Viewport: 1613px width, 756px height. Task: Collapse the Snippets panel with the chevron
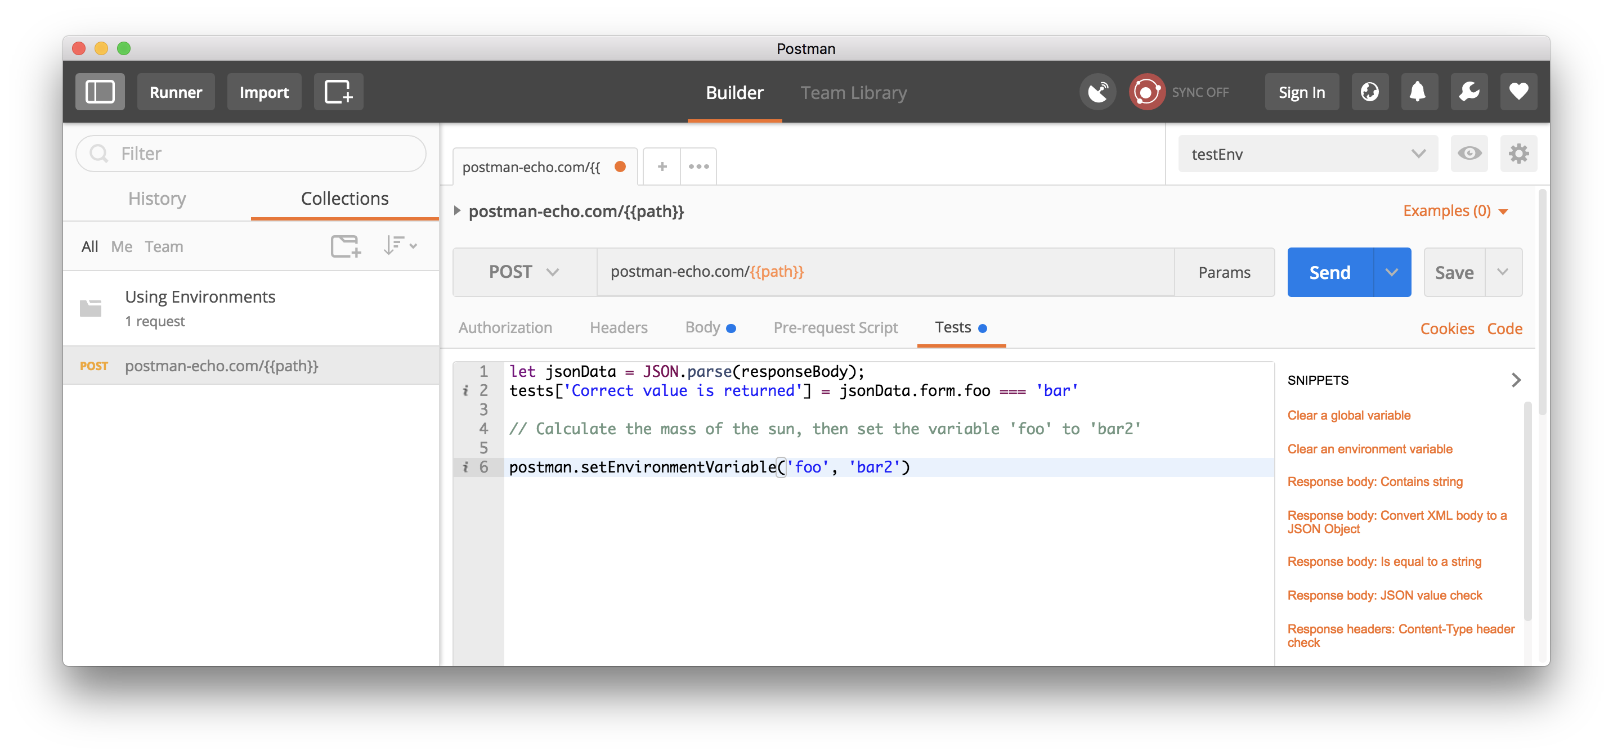pyautogui.click(x=1515, y=380)
